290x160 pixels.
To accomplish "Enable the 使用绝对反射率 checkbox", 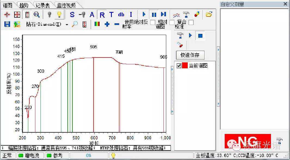I will click(x=153, y=23).
